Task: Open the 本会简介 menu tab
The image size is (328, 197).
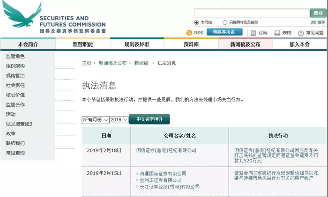Action: 28,44
